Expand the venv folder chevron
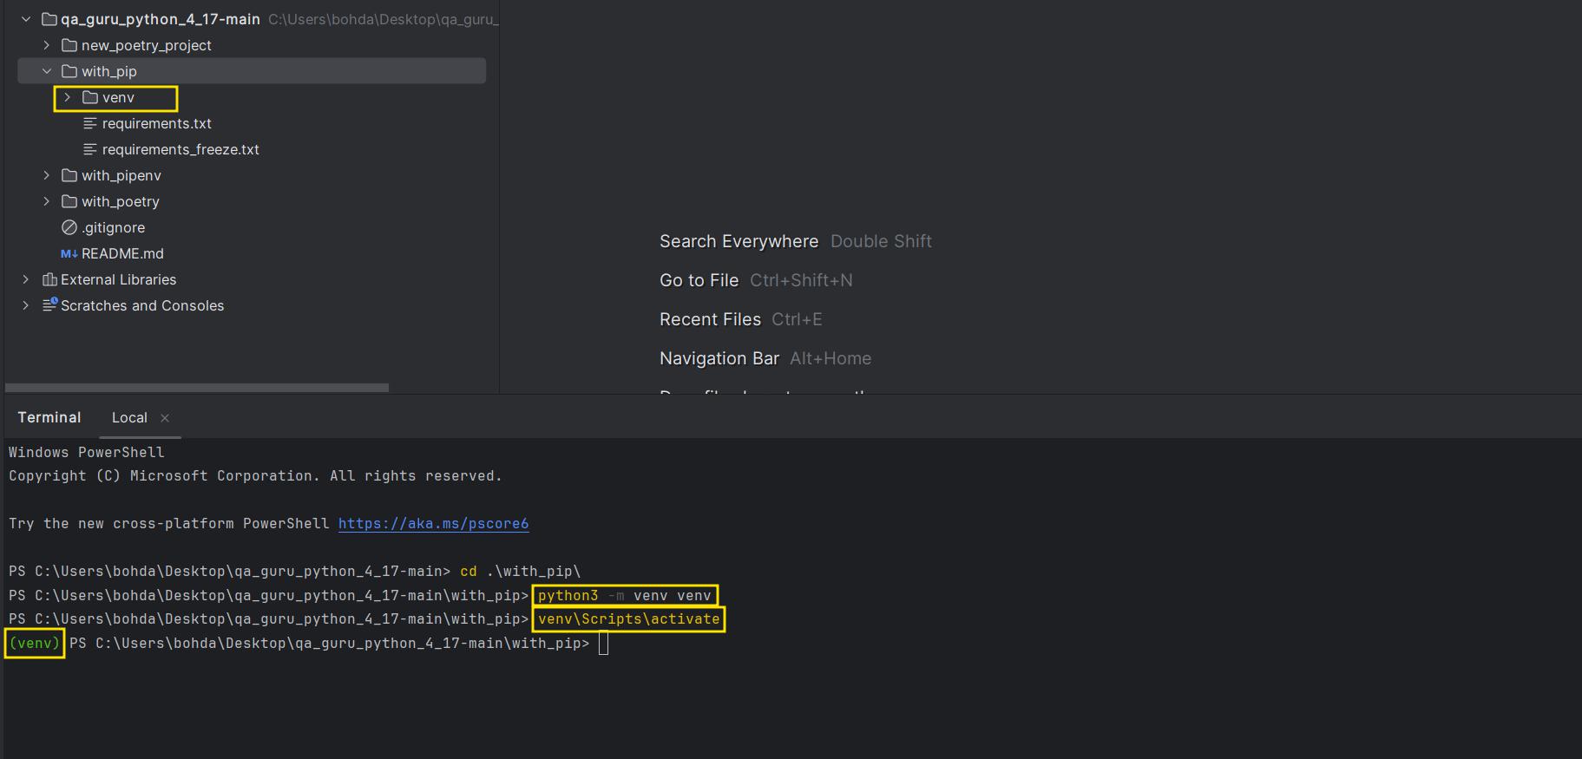The image size is (1582, 759). pos(68,97)
